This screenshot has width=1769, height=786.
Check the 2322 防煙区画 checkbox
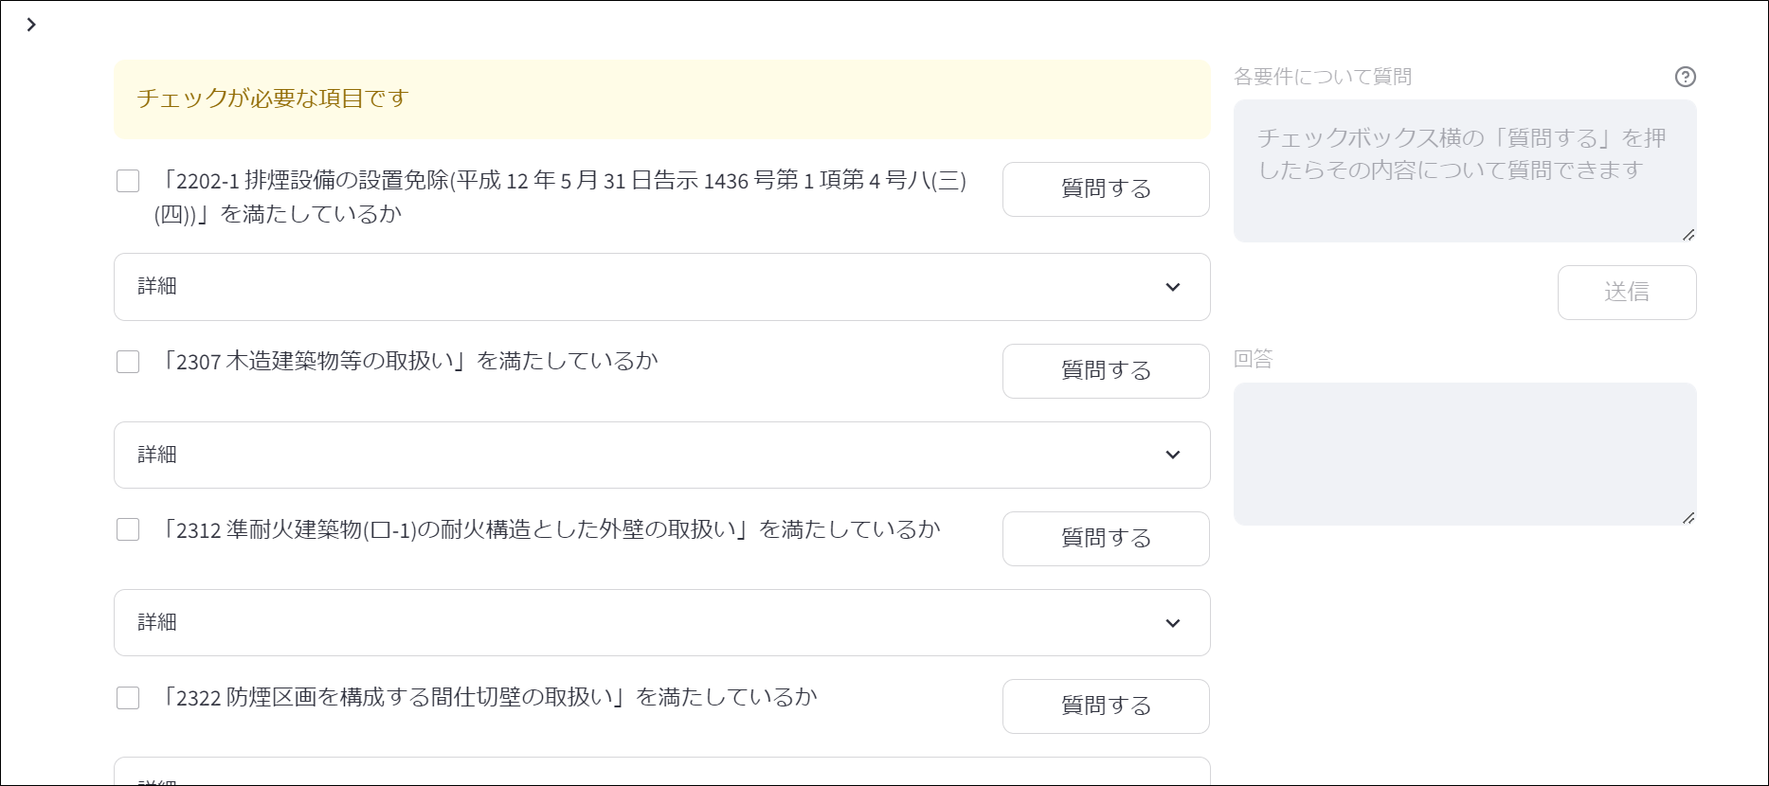pyautogui.click(x=128, y=698)
